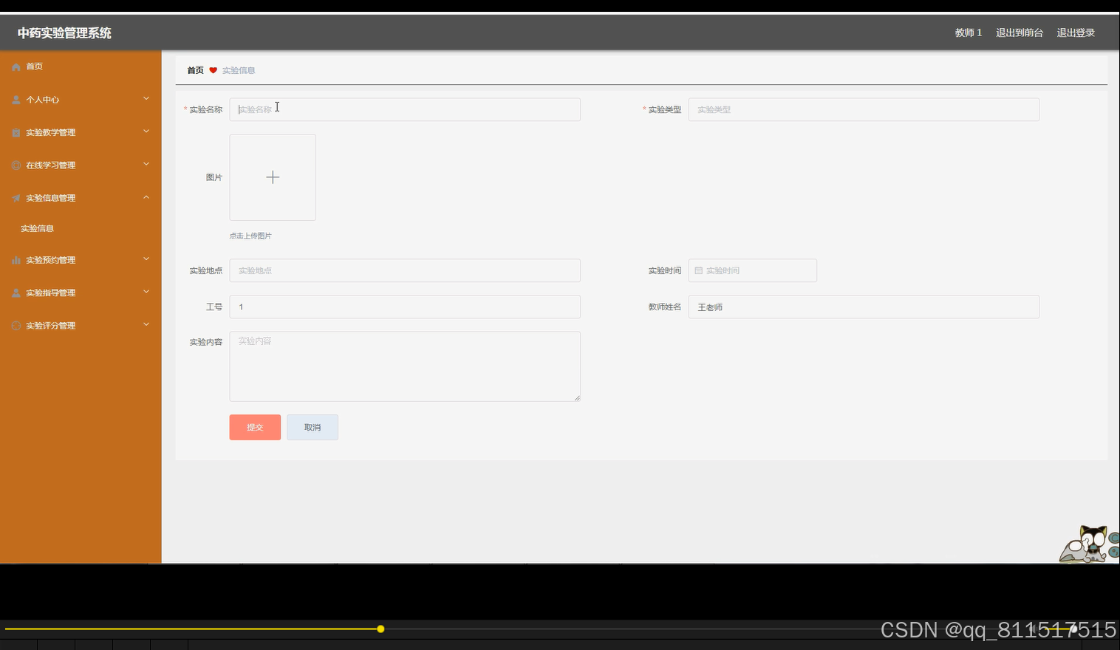
Task: Click the 首页 breadcrumb link
Action: [x=196, y=70]
